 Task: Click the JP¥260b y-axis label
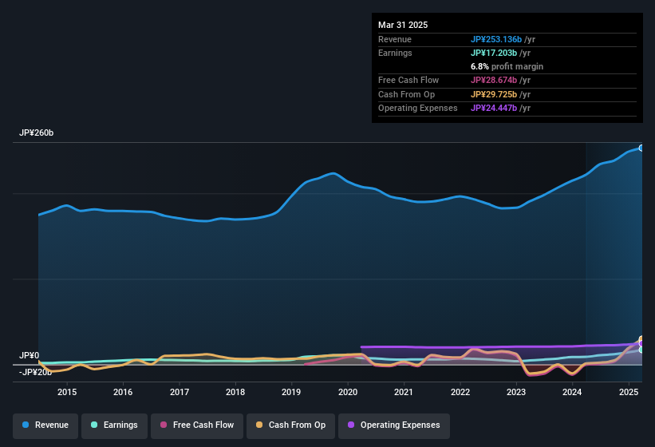pyautogui.click(x=37, y=133)
